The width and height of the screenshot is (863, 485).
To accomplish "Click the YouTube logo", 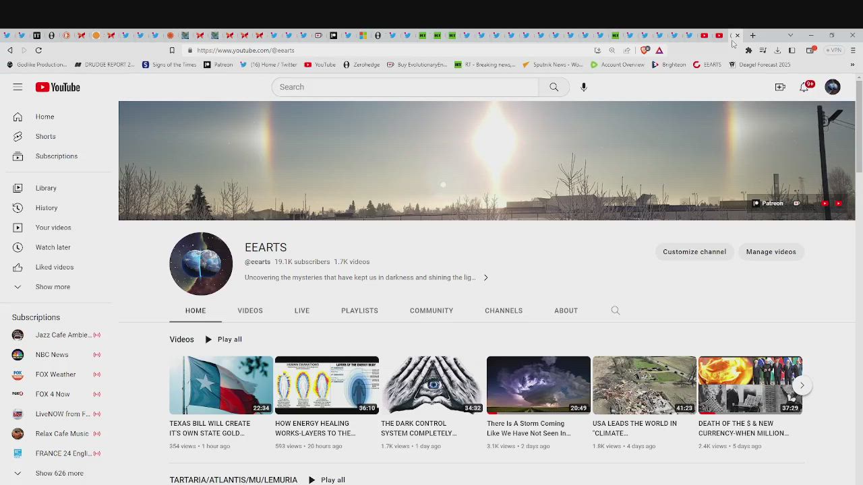I will [58, 87].
